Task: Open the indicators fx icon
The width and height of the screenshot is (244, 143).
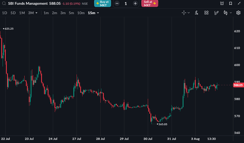Action: pos(196,13)
